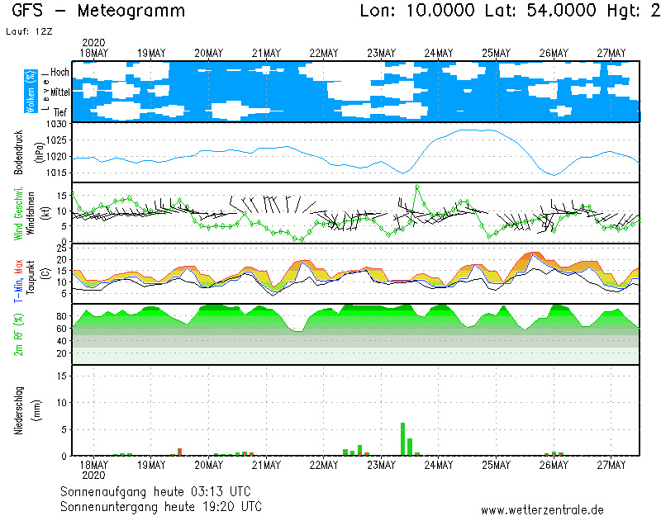Click the top 18MAY date label
Screen dimensions: 661x516
(x=94, y=53)
